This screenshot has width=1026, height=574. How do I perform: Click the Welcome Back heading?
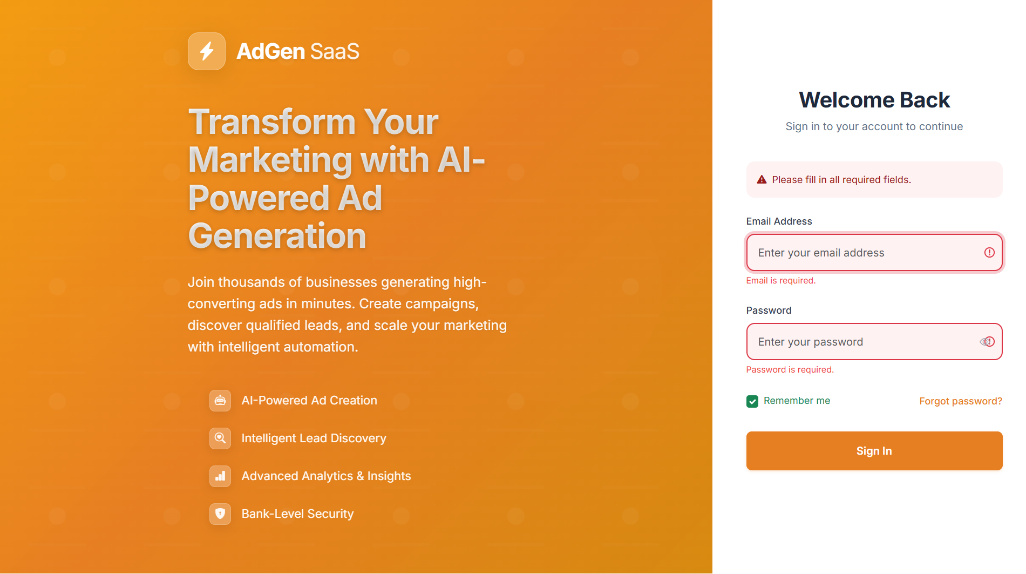click(874, 100)
